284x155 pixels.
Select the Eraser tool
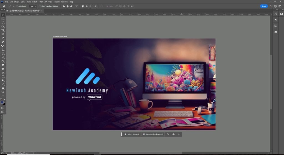[x=3, y=57]
